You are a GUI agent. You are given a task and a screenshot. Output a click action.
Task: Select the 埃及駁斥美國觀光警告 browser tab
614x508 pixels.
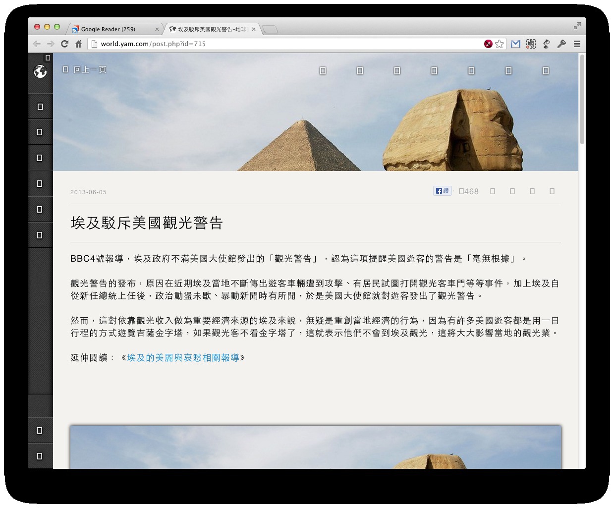212,29
